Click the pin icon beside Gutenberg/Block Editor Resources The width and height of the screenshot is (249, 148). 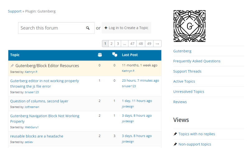12,65
